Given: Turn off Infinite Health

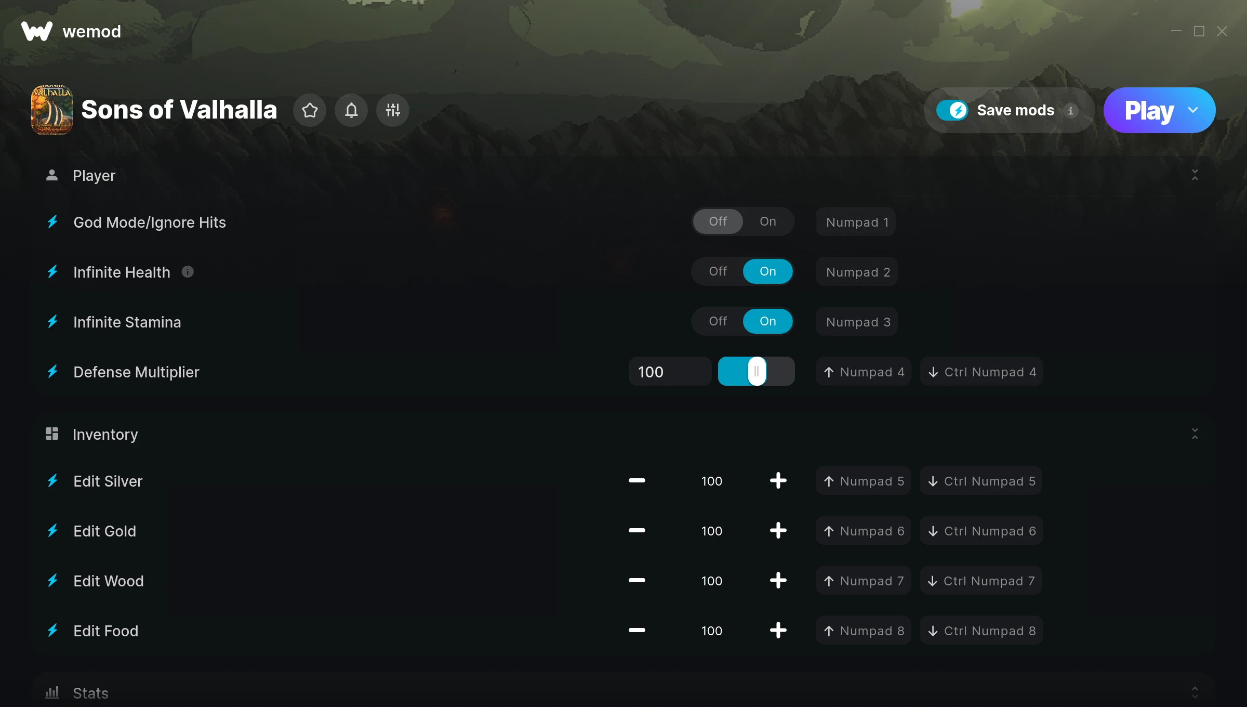Looking at the screenshot, I should pyautogui.click(x=718, y=271).
